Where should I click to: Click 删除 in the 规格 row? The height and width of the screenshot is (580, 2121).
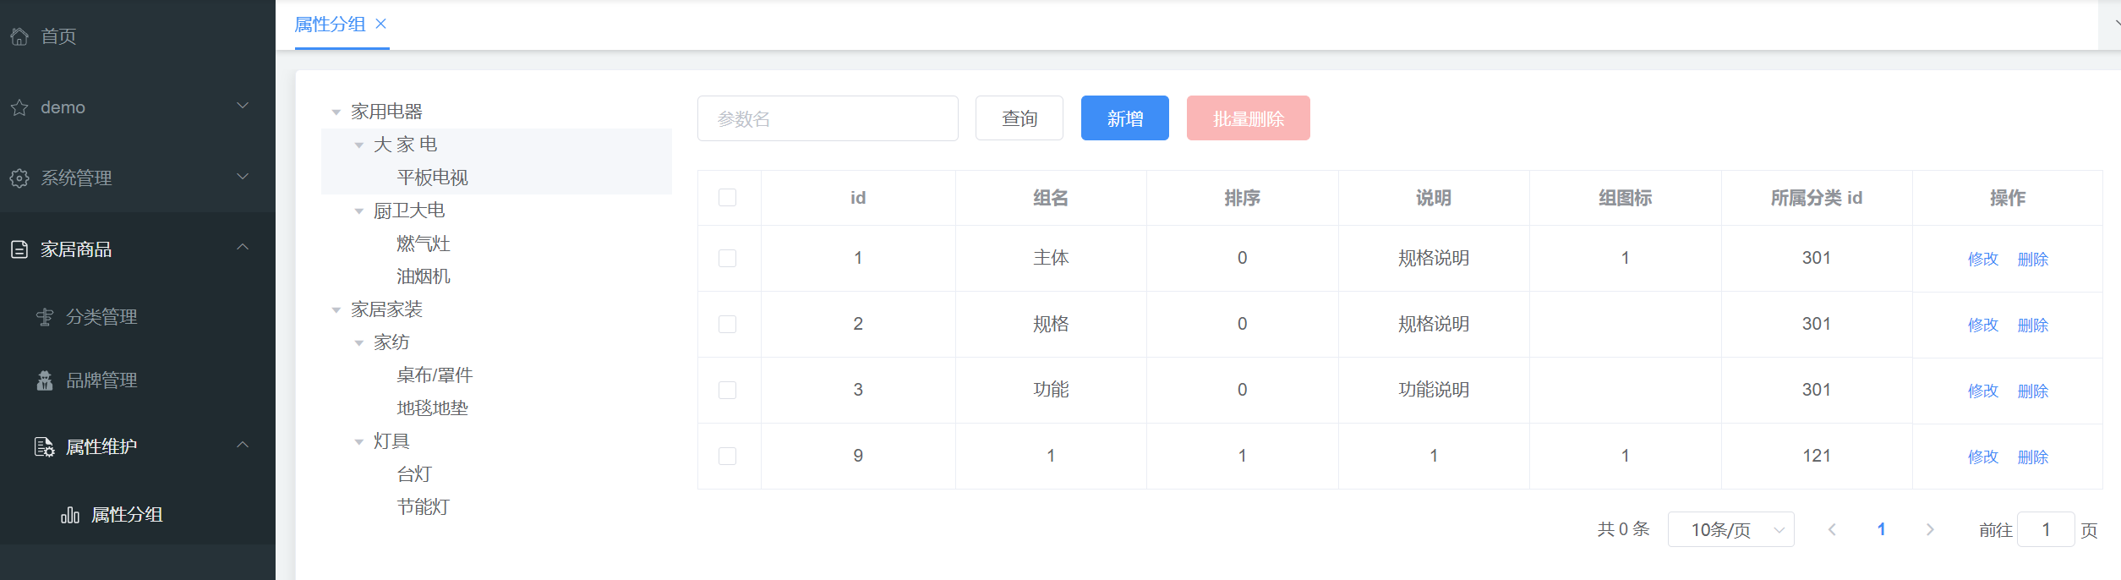point(2033,326)
